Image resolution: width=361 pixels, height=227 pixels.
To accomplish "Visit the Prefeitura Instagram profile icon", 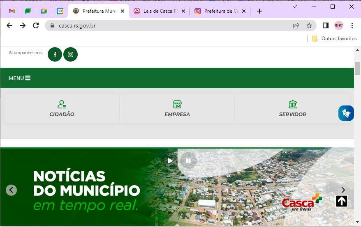I will (70, 55).
